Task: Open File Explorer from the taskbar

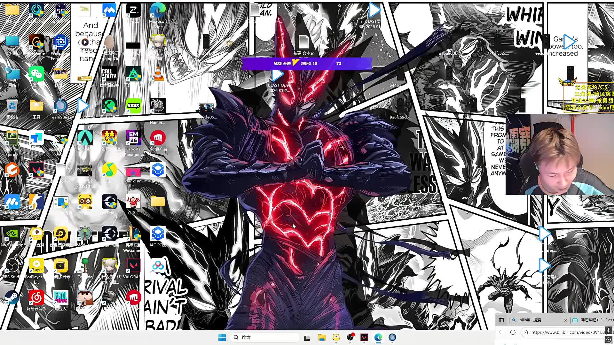Action: click(x=322, y=337)
